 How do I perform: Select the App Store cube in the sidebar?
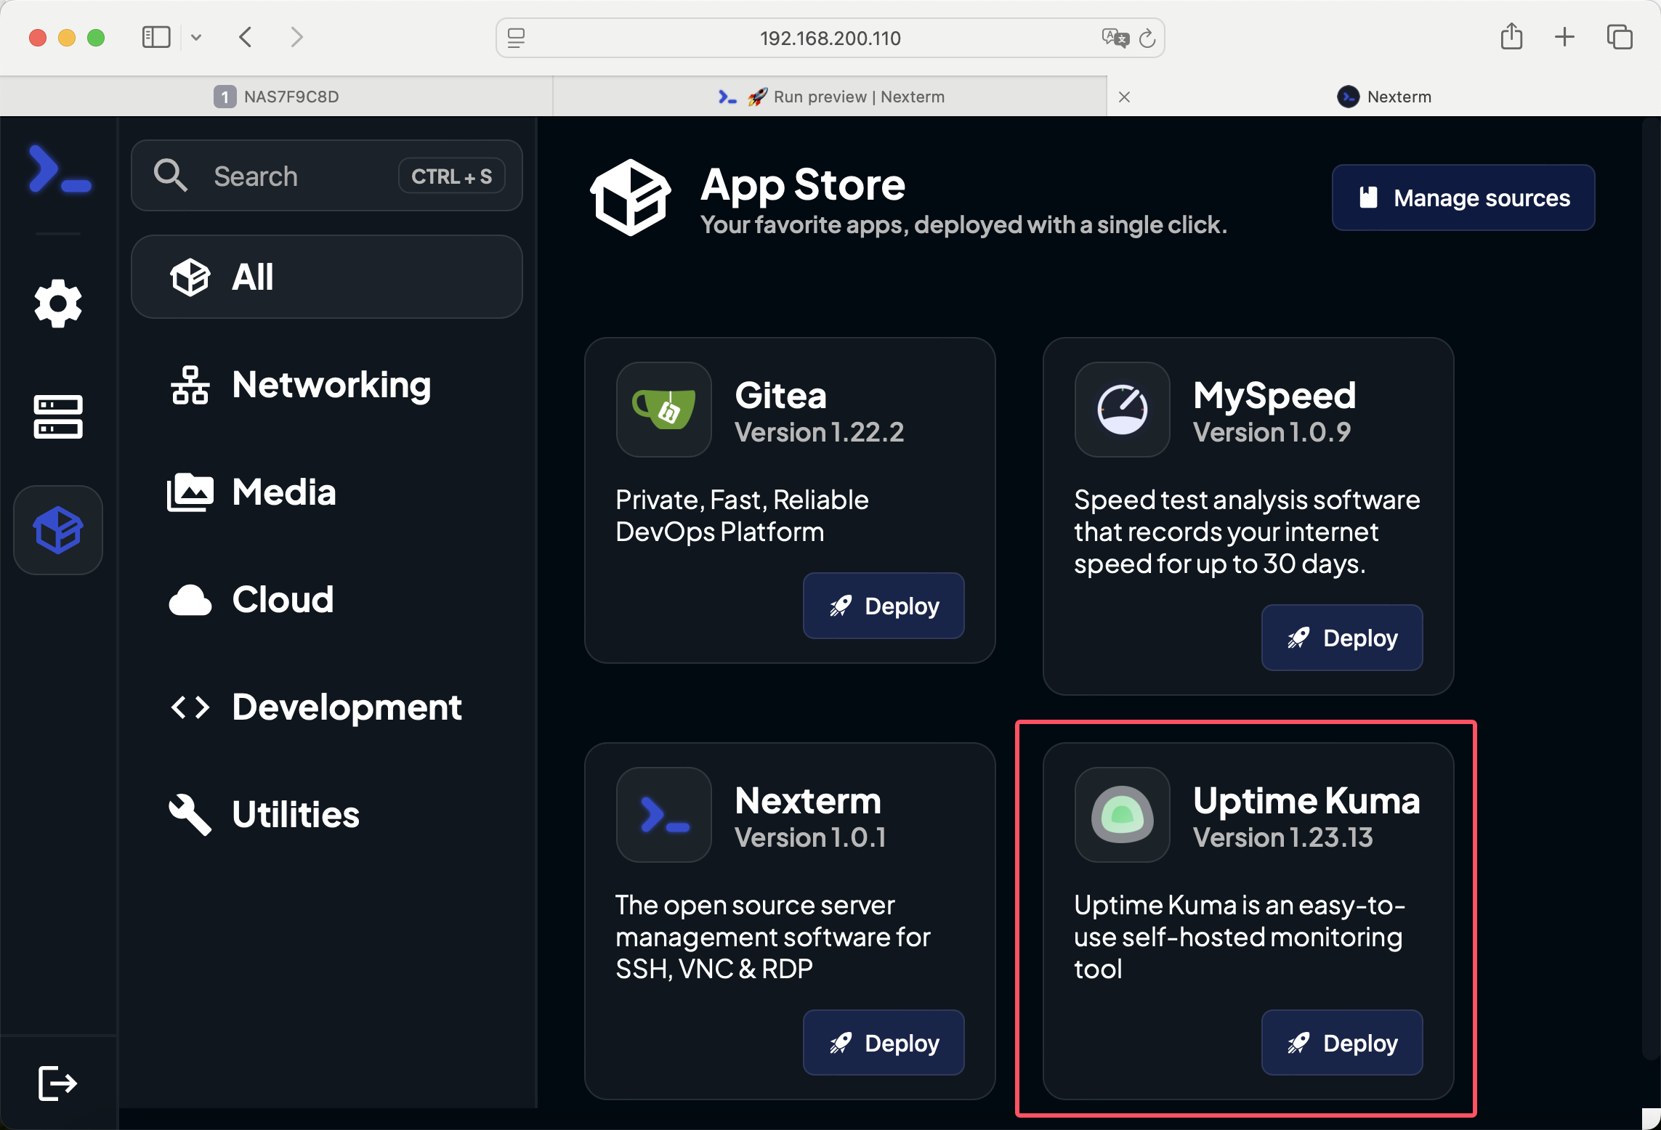pos(58,530)
